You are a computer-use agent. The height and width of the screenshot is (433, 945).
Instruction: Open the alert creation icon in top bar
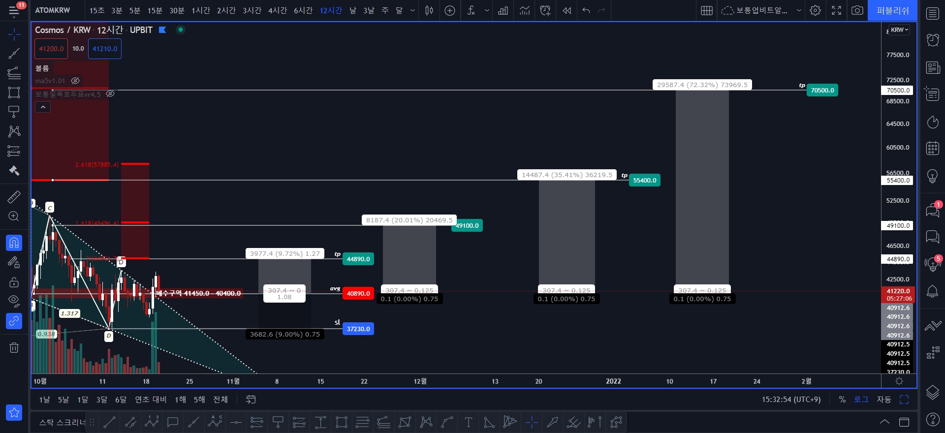(x=545, y=10)
